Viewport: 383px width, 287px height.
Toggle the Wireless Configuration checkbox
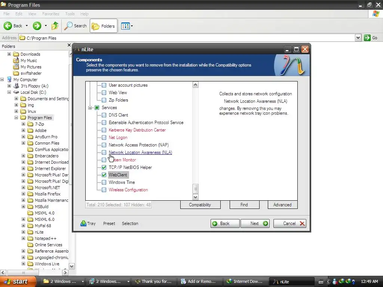[104, 190]
